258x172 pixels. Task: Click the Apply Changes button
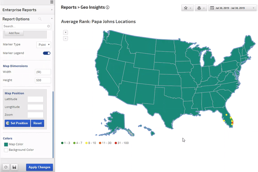point(39,167)
